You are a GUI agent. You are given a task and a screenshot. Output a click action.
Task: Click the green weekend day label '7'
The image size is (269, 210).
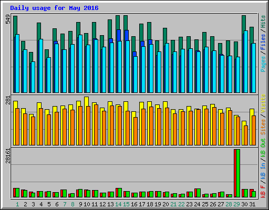tap(65, 204)
